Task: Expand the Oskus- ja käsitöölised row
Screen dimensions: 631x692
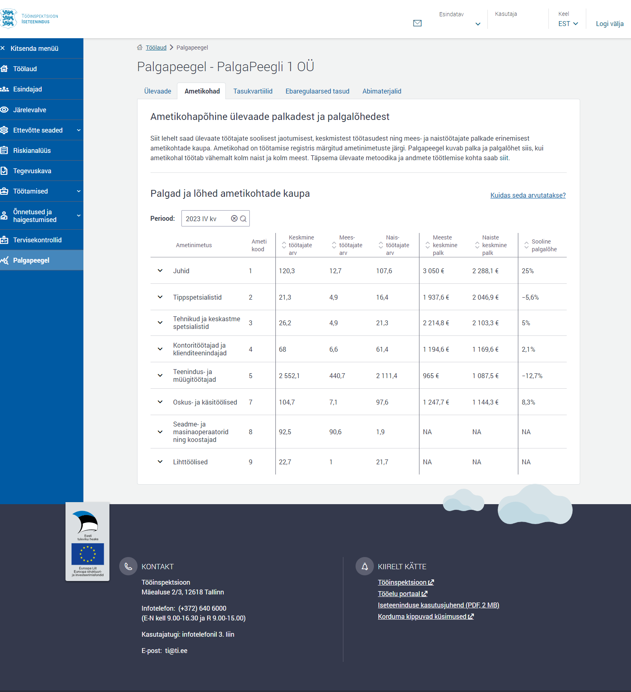Action: [x=160, y=402]
